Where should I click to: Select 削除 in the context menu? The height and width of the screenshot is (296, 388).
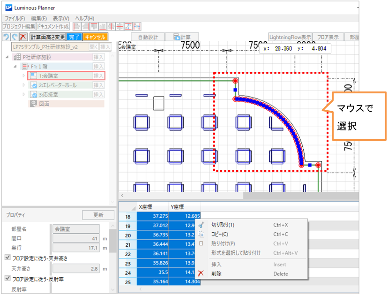pos(216,273)
